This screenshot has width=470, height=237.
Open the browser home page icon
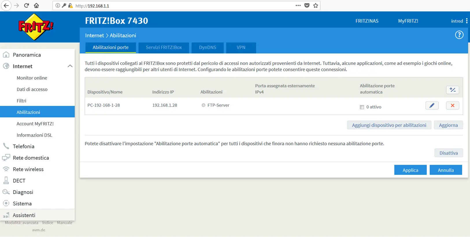pos(36,5)
